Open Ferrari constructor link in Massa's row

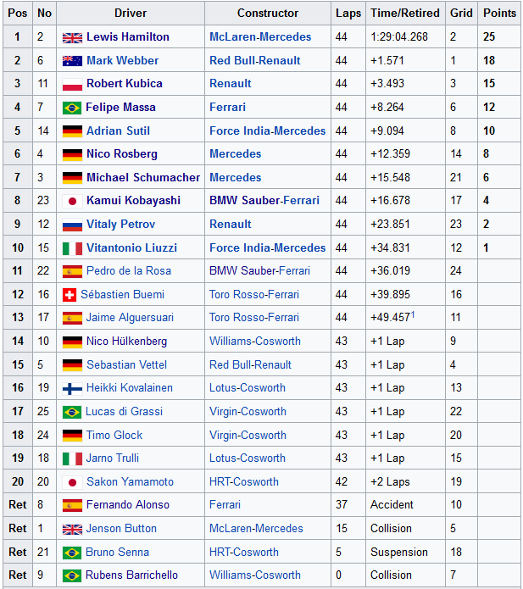click(227, 108)
